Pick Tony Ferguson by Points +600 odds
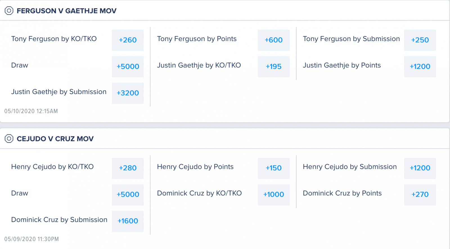Viewport: 450px width, 249px height. point(274,40)
